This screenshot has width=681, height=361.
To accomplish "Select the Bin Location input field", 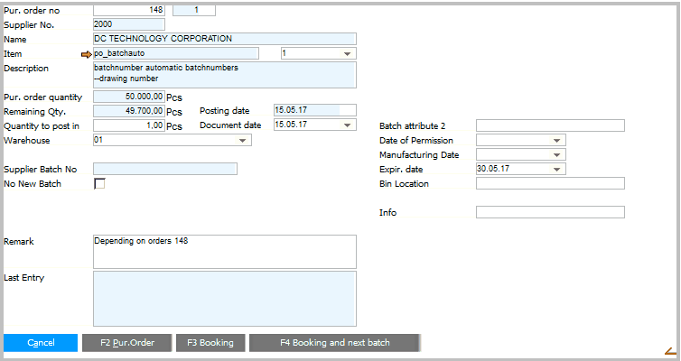I will pyautogui.click(x=549, y=183).
